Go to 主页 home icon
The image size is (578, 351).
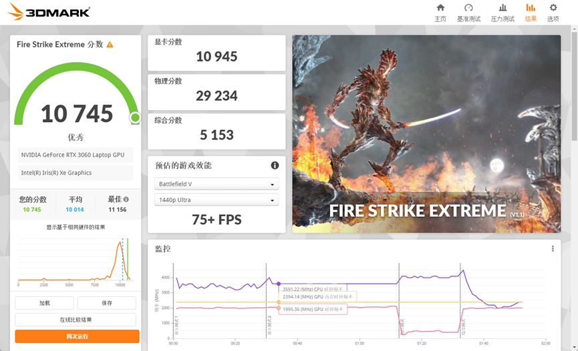(440, 8)
